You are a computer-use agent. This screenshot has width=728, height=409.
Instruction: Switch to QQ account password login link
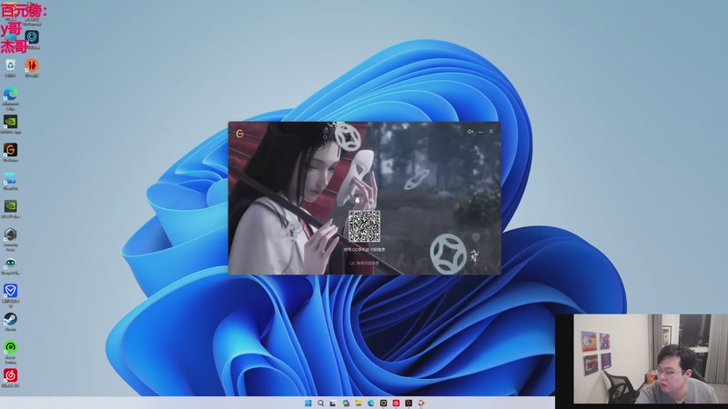click(x=365, y=263)
